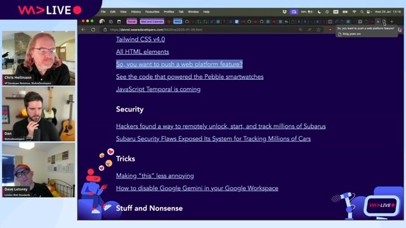Image resolution: width=406 pixels, height=228 pixels.
Task: Open the disable Google Gemini in Workspace link
Action: 197,188
